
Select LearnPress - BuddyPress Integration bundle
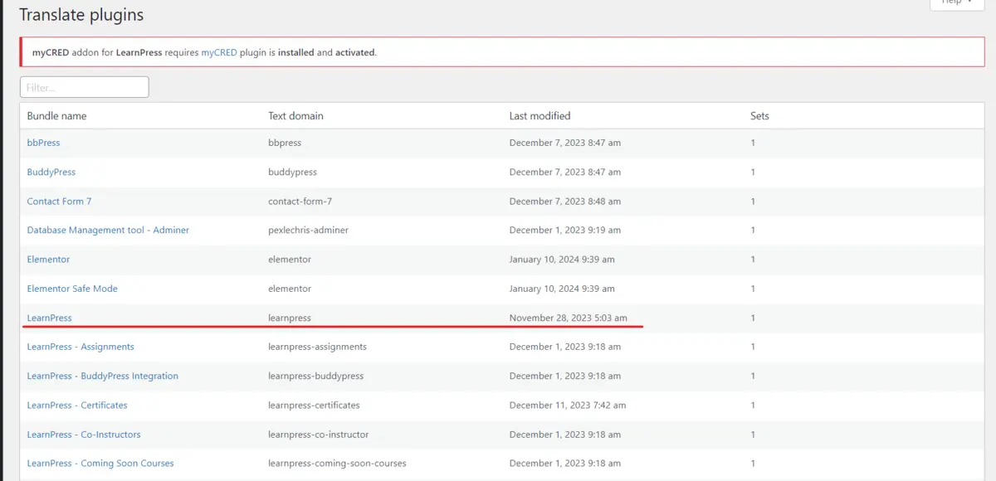(x=102, y=376)
